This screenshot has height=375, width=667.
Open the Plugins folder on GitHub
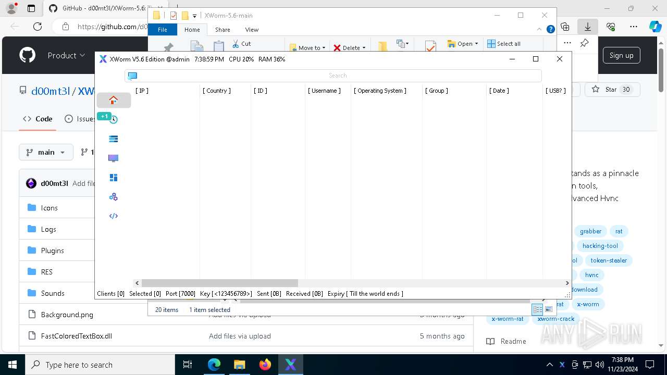53,251
